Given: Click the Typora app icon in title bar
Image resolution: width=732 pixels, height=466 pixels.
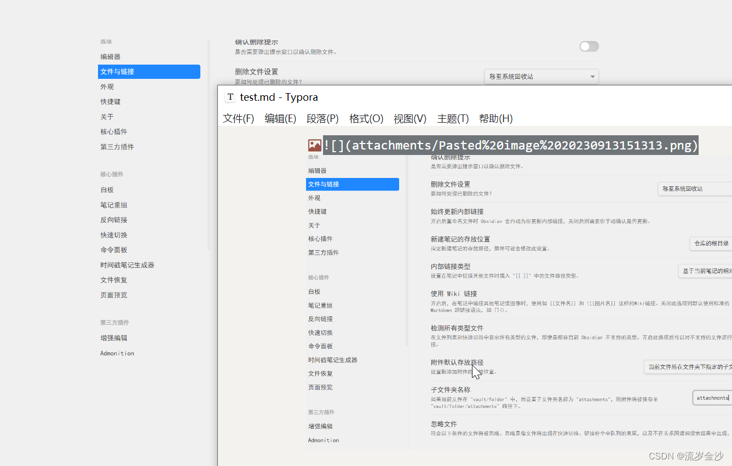Looking at the screenshot, I should (x=230, y=96).
